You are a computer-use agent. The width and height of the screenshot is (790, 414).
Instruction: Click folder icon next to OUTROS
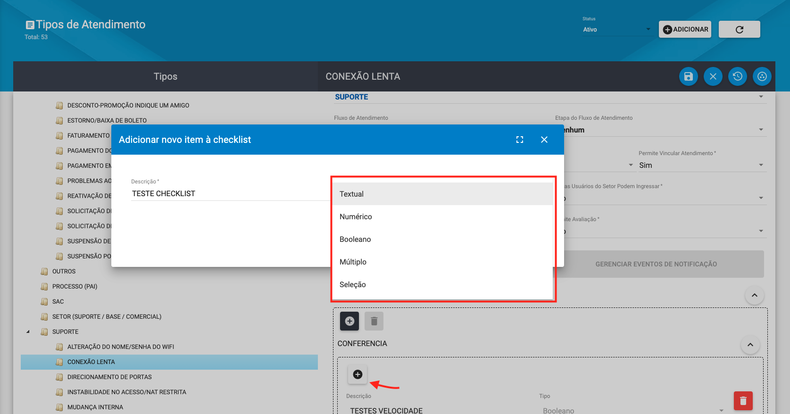44,271
